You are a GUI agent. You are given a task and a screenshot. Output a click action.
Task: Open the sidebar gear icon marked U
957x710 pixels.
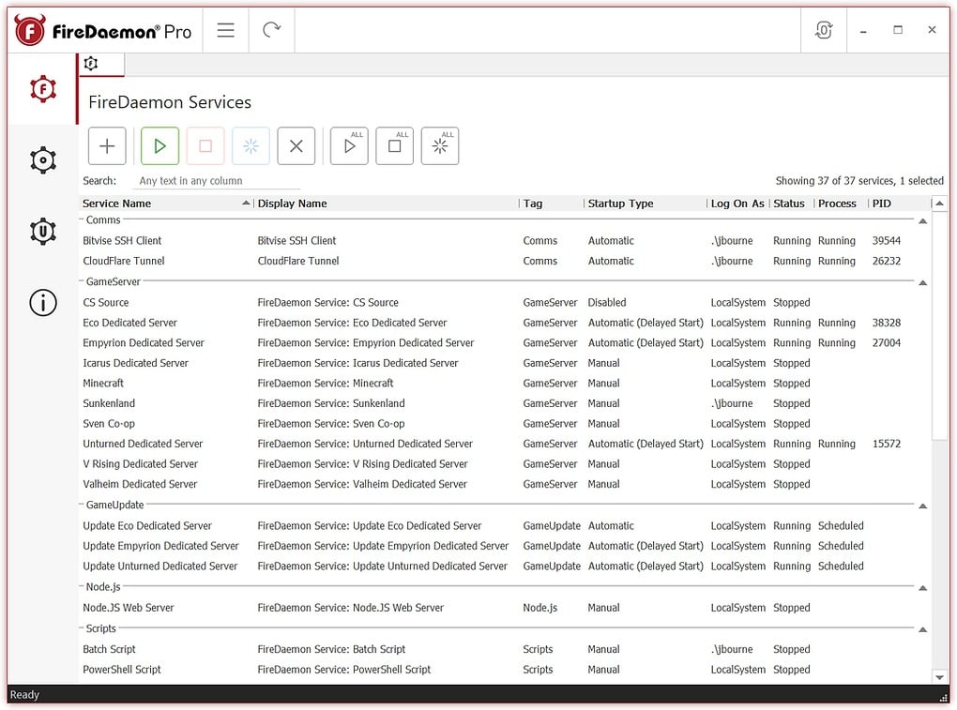[43, 231]
